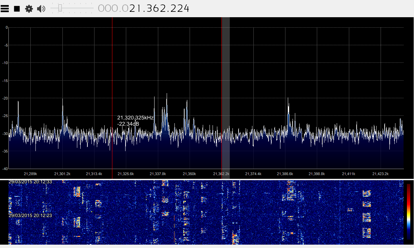Click the 21,289k frequency axis label
The width and height of the screenshot is (414, 248).
[x=30, y=174]
